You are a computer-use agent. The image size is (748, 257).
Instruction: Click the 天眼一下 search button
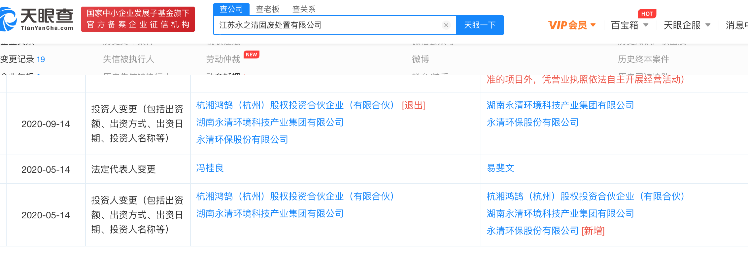(x=480, y=25)
